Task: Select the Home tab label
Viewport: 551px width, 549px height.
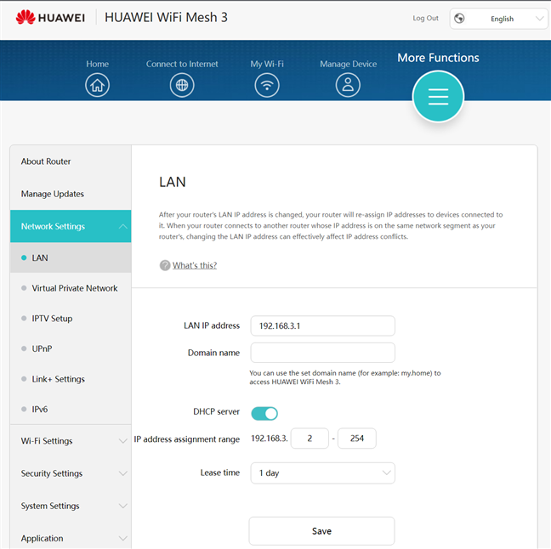Action: [97, 64]
